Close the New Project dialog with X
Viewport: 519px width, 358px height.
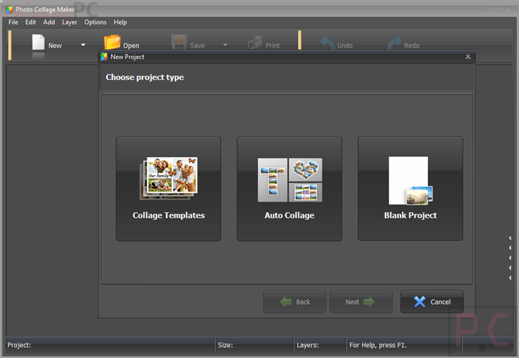[x=468, y=57]
